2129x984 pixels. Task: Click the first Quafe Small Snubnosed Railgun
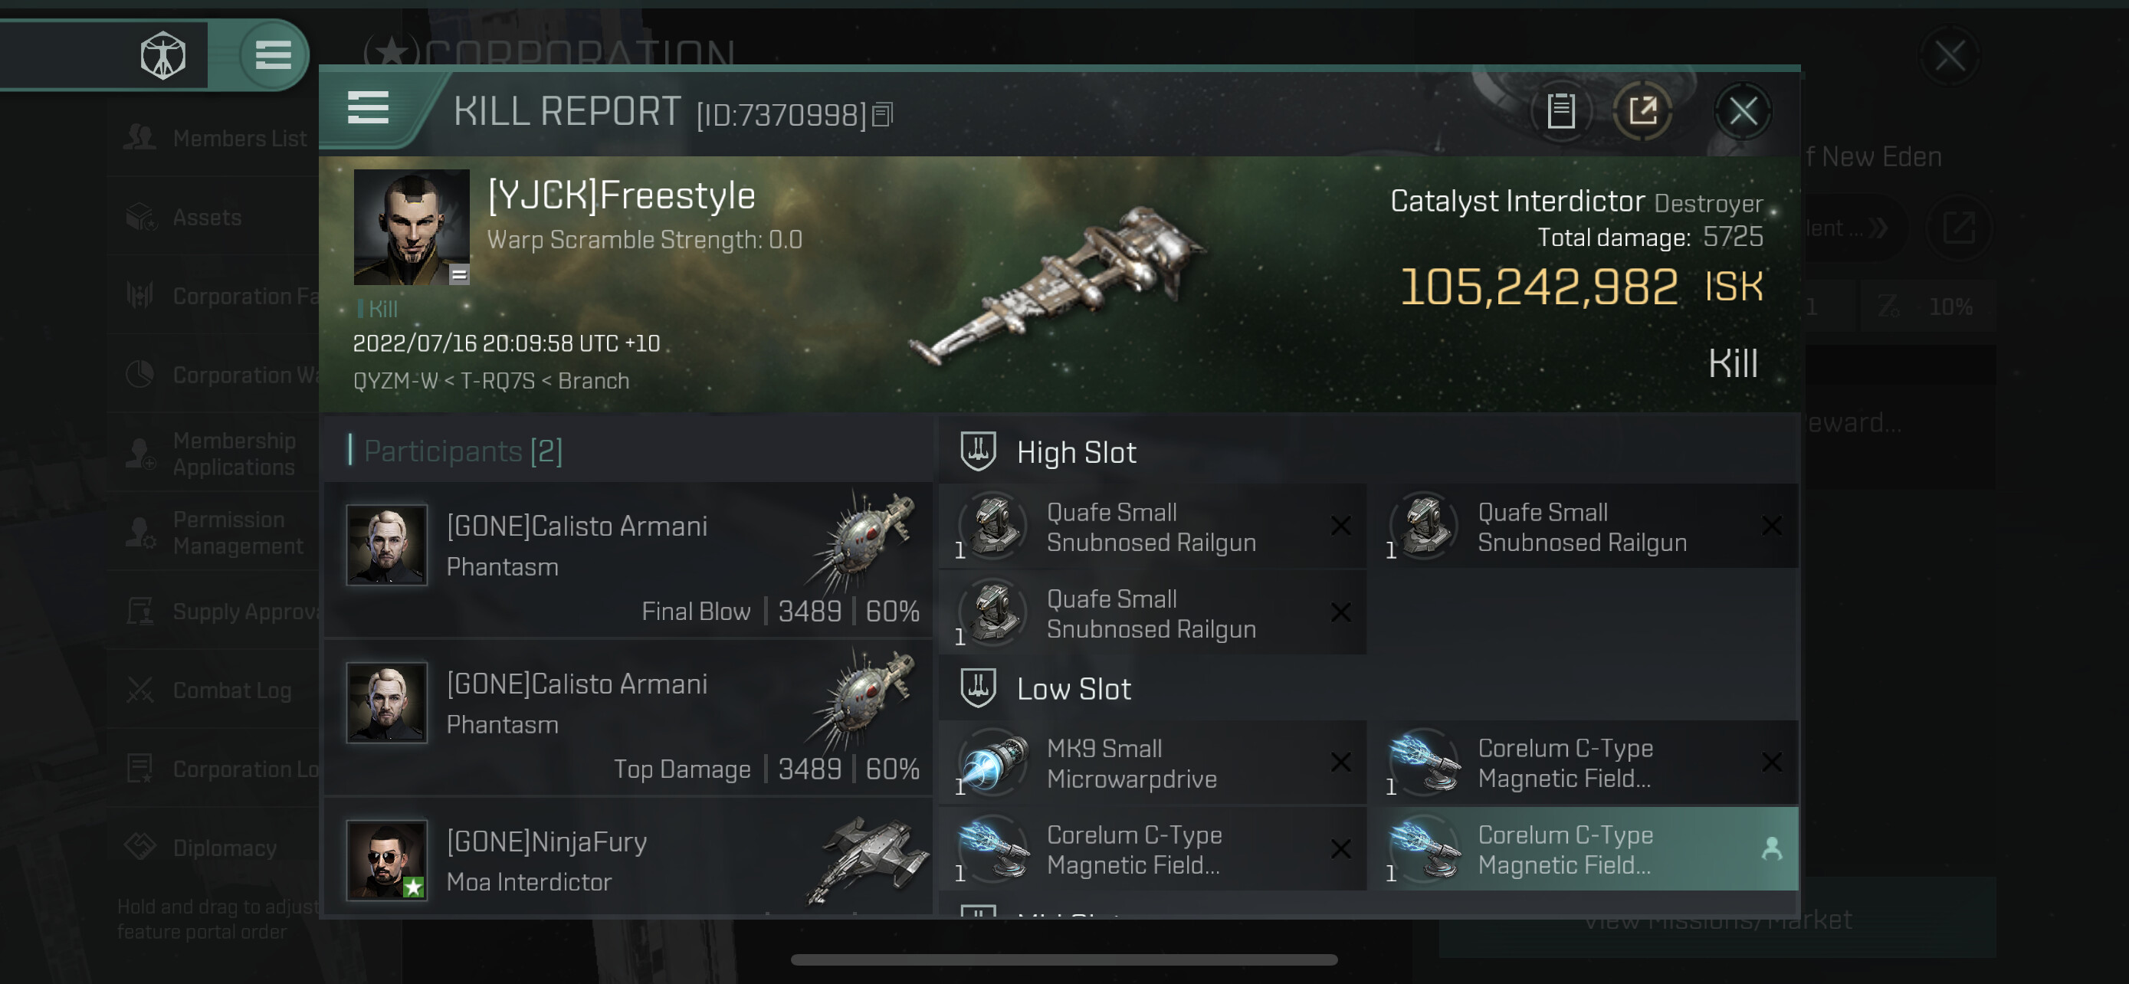[1153, 526]
